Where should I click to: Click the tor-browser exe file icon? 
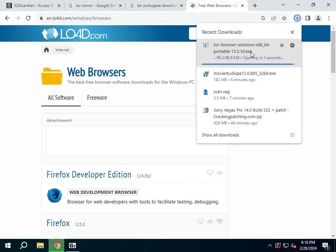[206, 45]
